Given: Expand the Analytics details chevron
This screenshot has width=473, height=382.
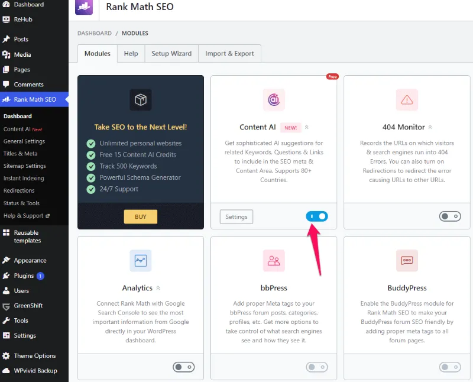Looking at the screenshot, I should coord(158,288).
